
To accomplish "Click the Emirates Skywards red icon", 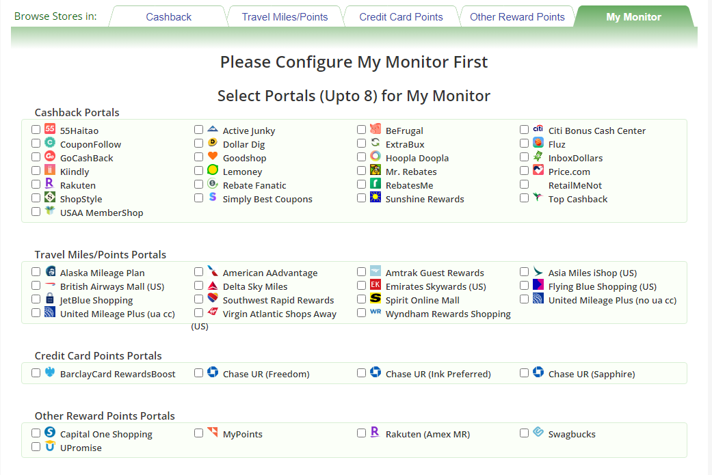I will coord(375,285).
